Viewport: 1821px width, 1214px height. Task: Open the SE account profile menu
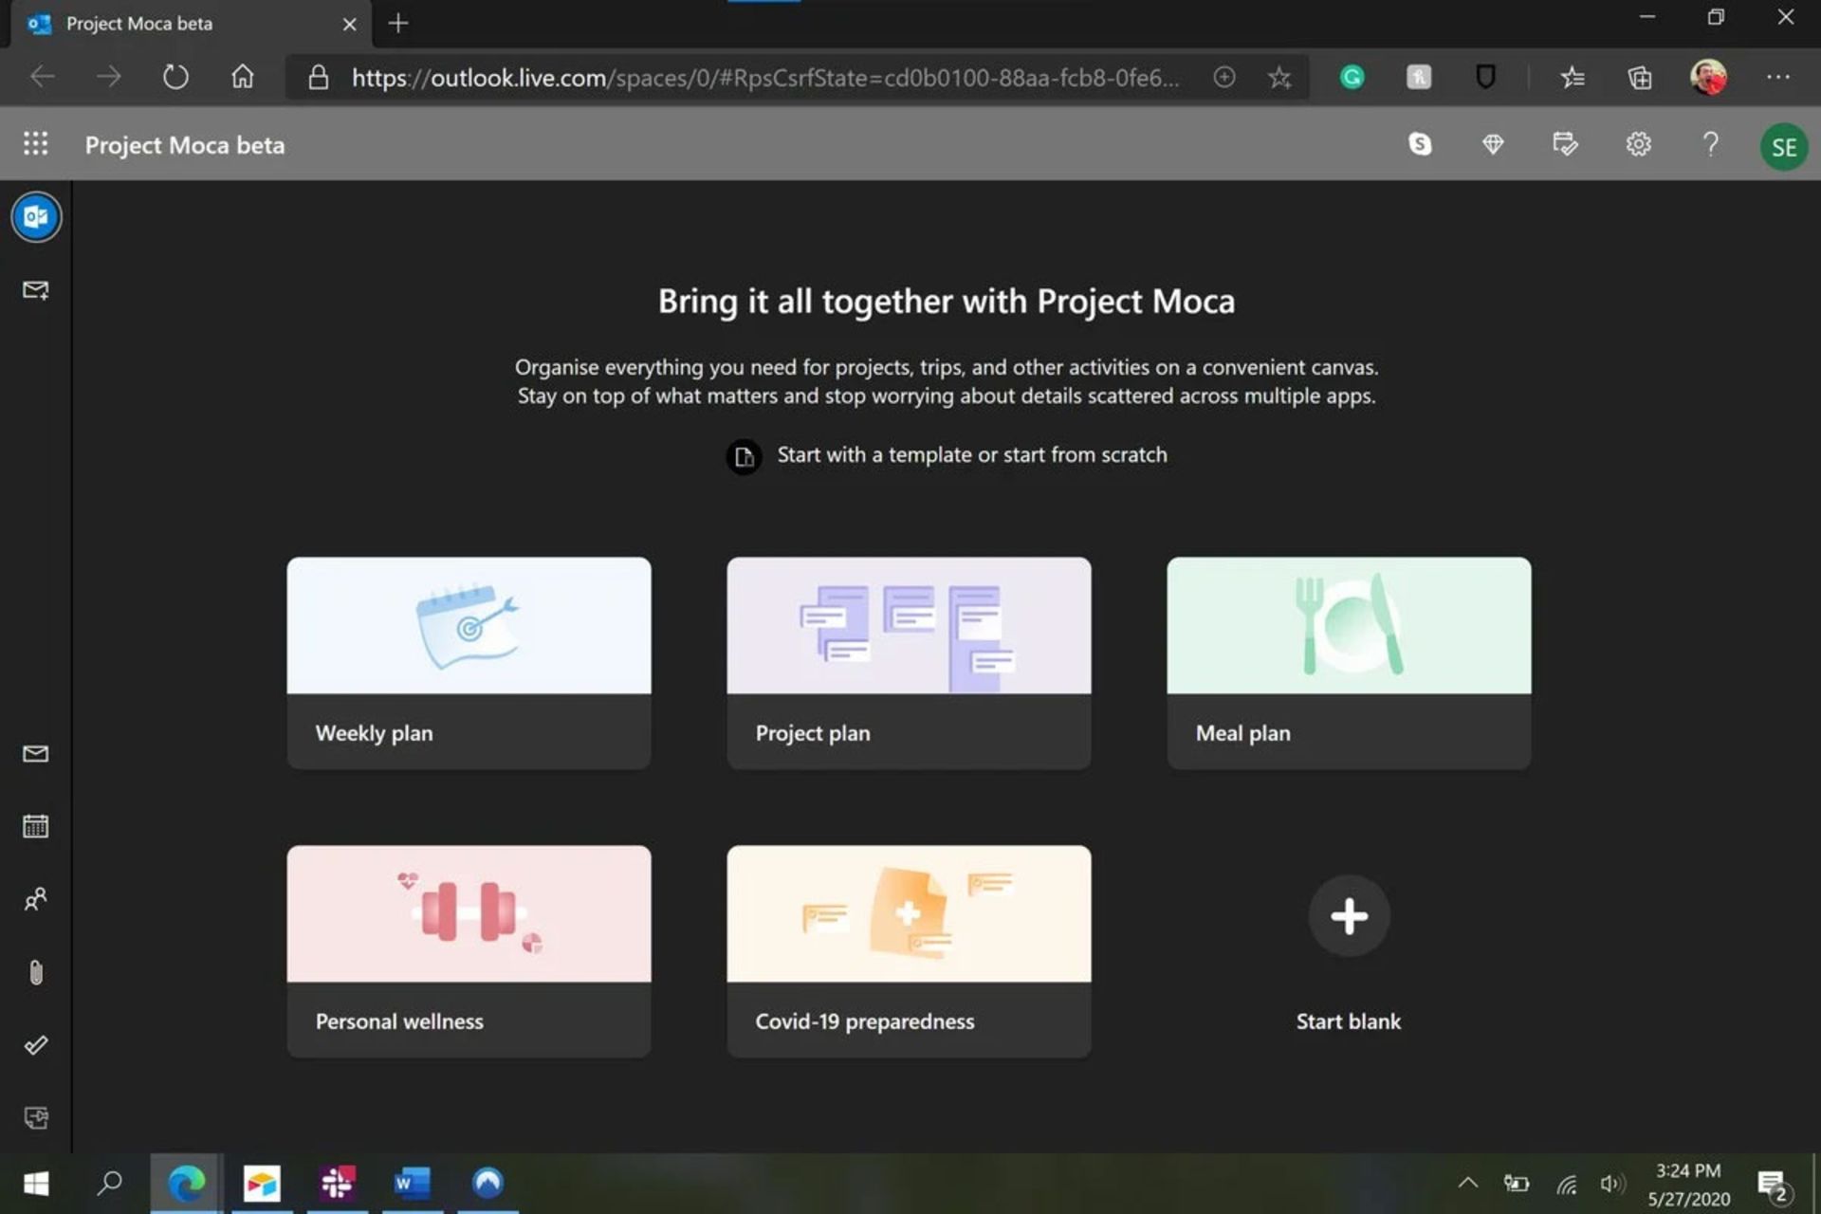pos(1783,147)
